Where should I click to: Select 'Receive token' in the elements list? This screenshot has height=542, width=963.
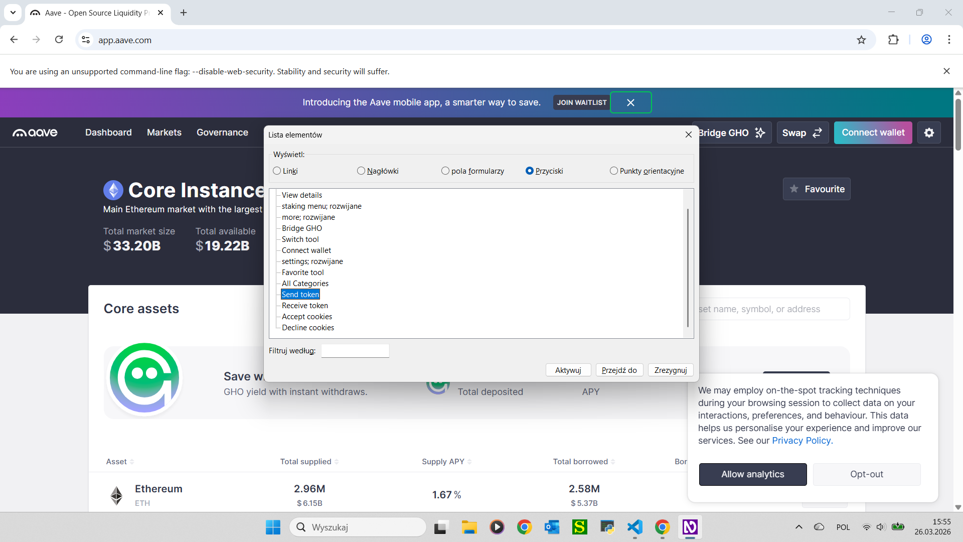pos(304,306)
